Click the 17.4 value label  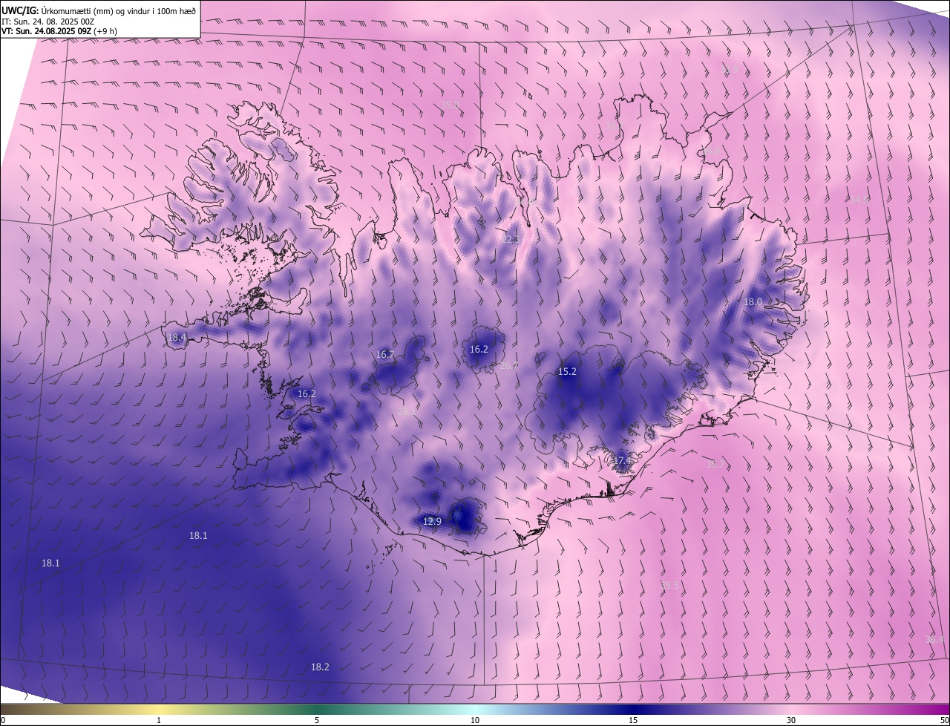[622, 461]
